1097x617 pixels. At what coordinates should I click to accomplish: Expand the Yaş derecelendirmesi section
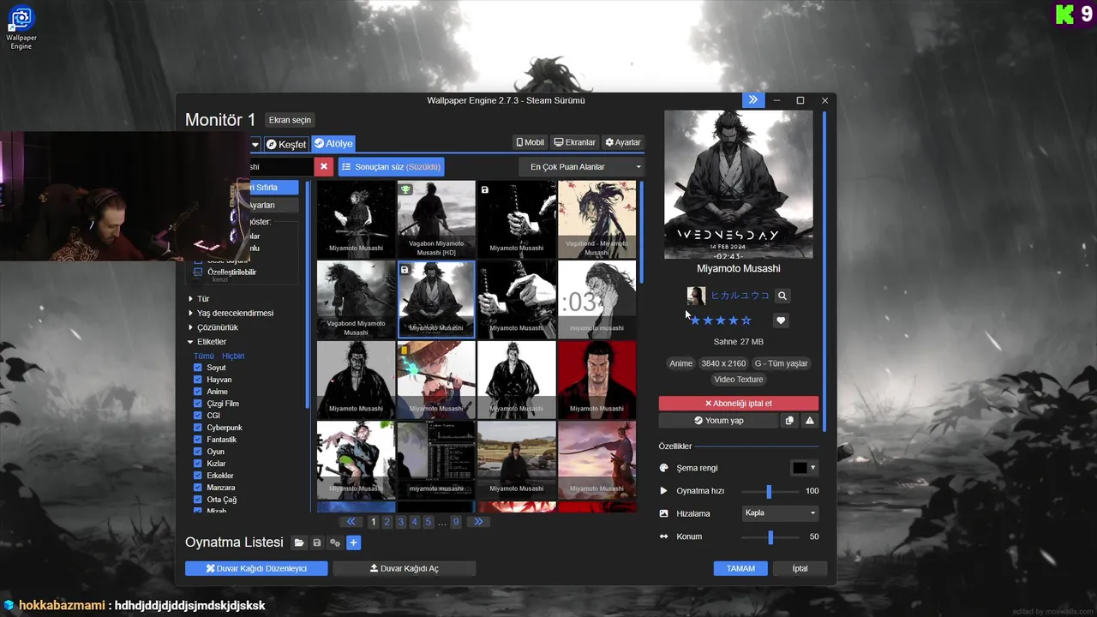point(231,313)
